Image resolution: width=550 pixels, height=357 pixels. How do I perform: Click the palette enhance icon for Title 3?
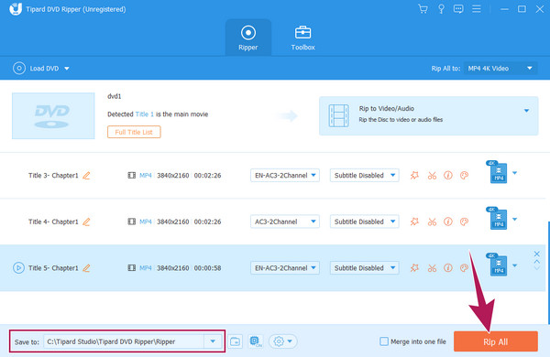(464, 175)
